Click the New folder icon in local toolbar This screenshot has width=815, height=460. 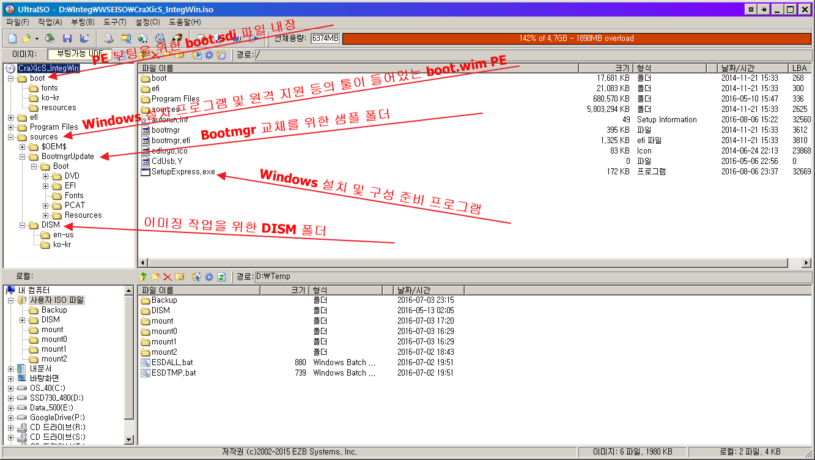point(156,277)
